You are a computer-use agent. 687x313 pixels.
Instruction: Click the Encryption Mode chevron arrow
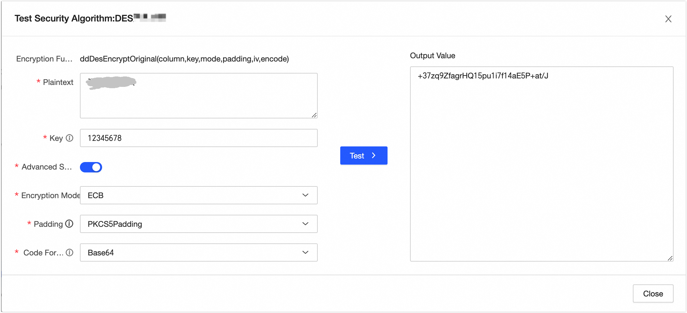coord(305,195)
